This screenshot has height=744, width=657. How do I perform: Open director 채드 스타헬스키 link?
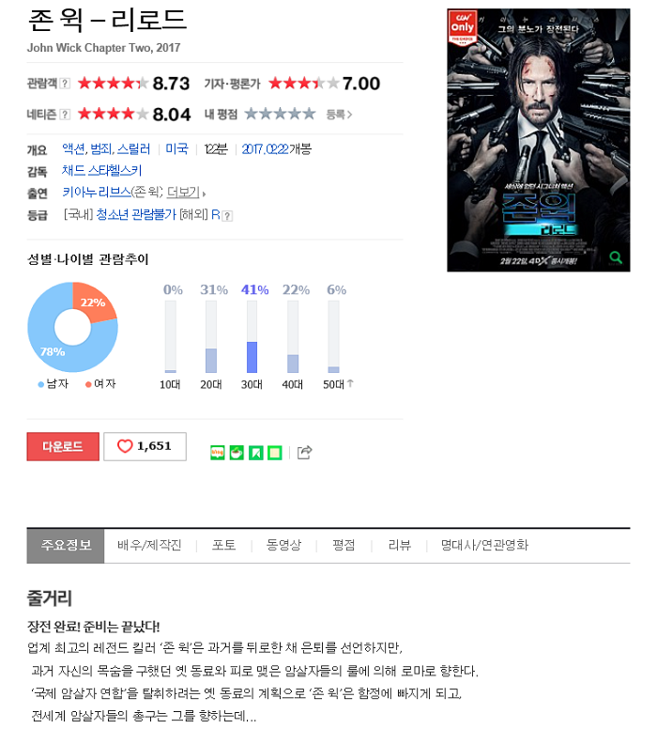click(x=102, y=170)
